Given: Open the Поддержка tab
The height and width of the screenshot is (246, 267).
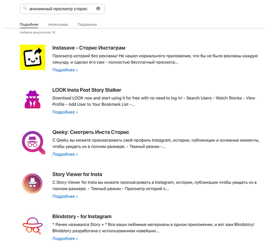Looking at the screenshot, I should click(87, 24).
